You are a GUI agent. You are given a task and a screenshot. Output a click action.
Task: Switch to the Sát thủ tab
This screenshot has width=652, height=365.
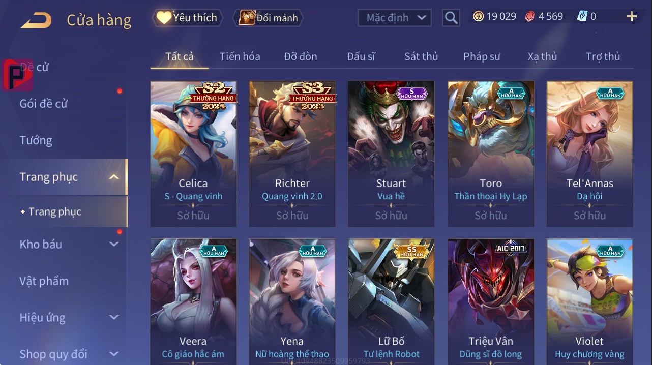(x=421, y=56)
